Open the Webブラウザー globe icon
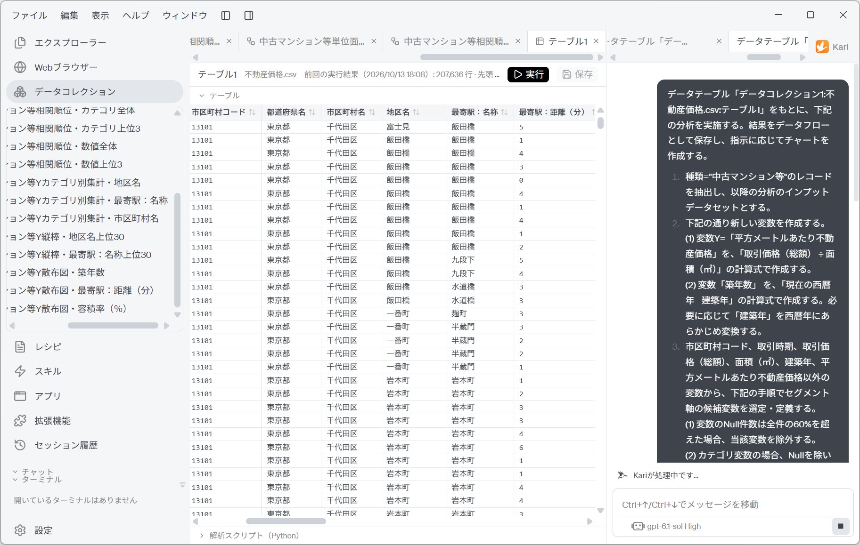The height and width of the screenshot is (545, 860). point(20,67)
